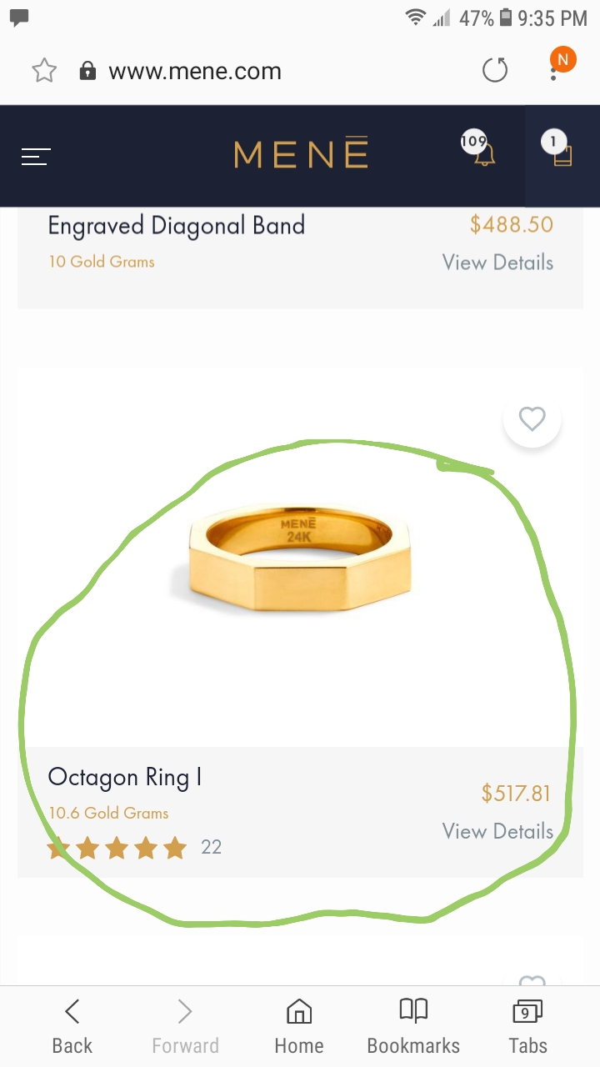Tap the www.mene.com address bar

coord(195,71)
